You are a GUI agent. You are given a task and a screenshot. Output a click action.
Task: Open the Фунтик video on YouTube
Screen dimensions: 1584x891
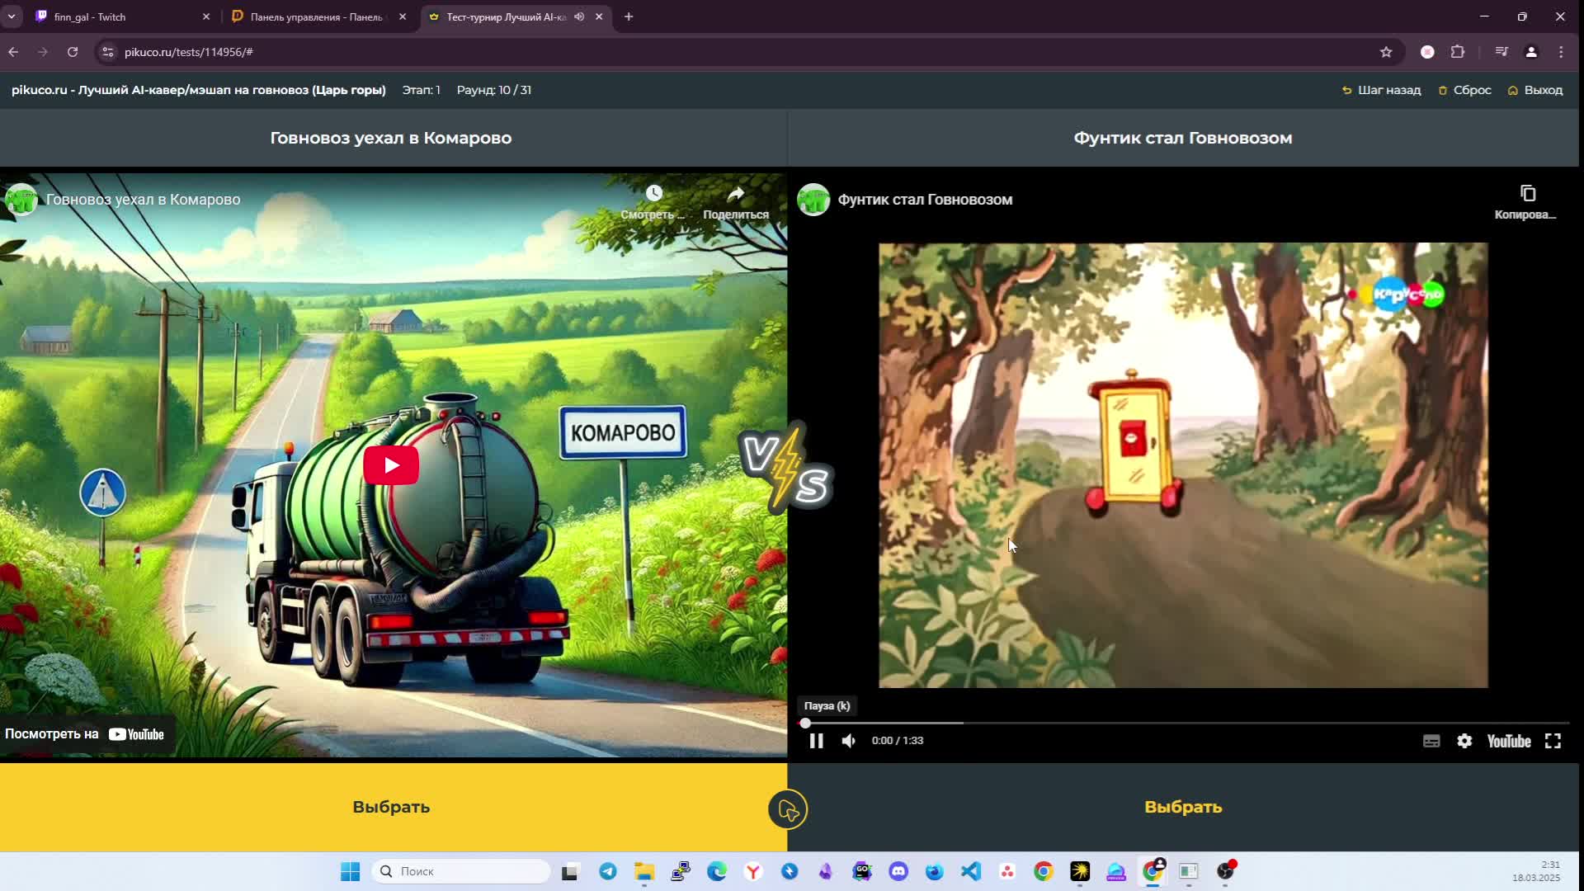pos(1509,741)
